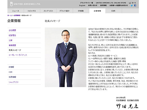This screenshot has width=147, height=110.
Task: Click the 2013年8月 date text
Action: 121,98
